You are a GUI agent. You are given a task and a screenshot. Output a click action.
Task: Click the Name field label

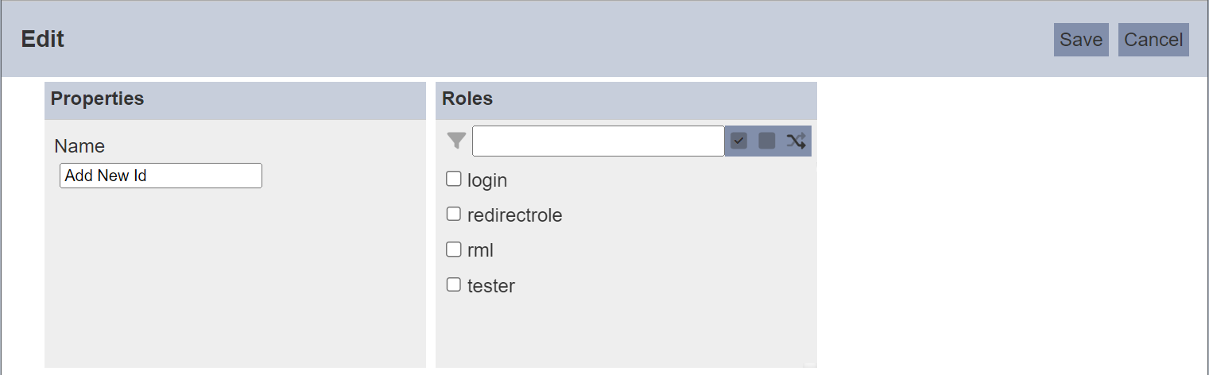click(x=79, y=146)
